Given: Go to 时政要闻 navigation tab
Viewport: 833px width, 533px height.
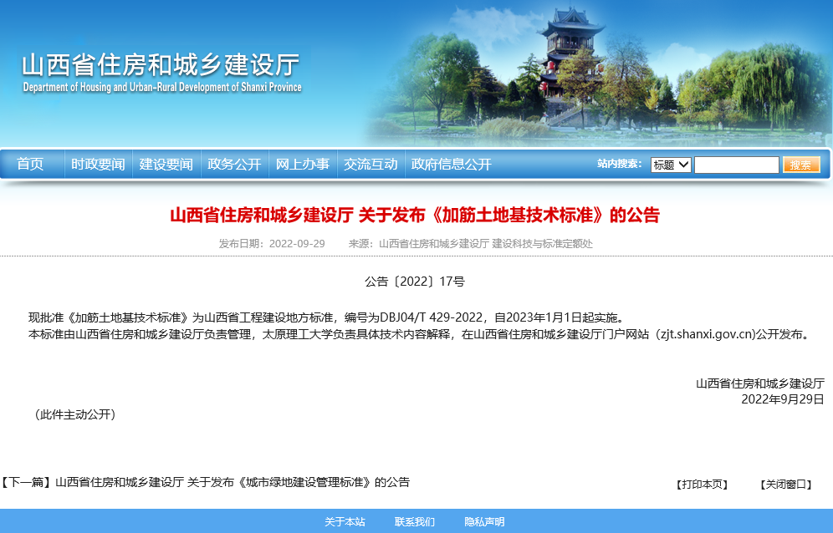Looking at the screenshot, I should 98,165.
